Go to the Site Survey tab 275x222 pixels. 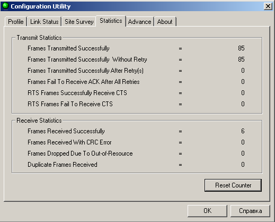79,22
